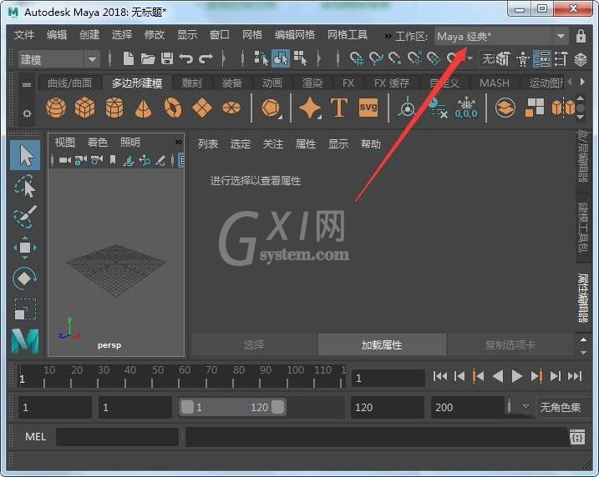Click the polygon Type T icon
Screen dimensions: 599x477
pyautogui.click(x=339, y=108)
